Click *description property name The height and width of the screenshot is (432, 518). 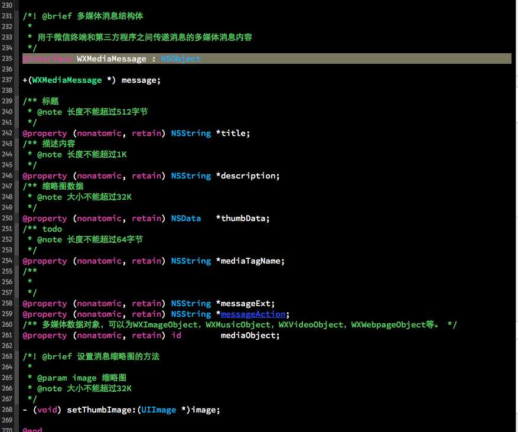point(246,176)
